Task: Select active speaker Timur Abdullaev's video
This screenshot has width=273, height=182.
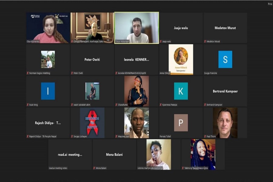Action: [137, 28]
